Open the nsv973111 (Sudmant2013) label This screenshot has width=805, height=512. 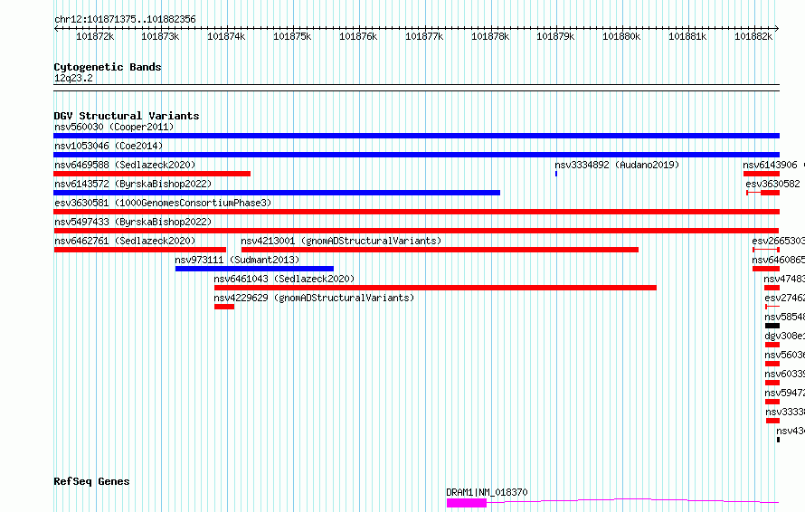pos(237,260)
